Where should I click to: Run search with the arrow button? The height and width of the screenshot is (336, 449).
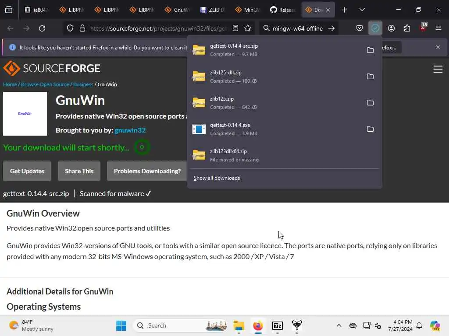(331, 28)
